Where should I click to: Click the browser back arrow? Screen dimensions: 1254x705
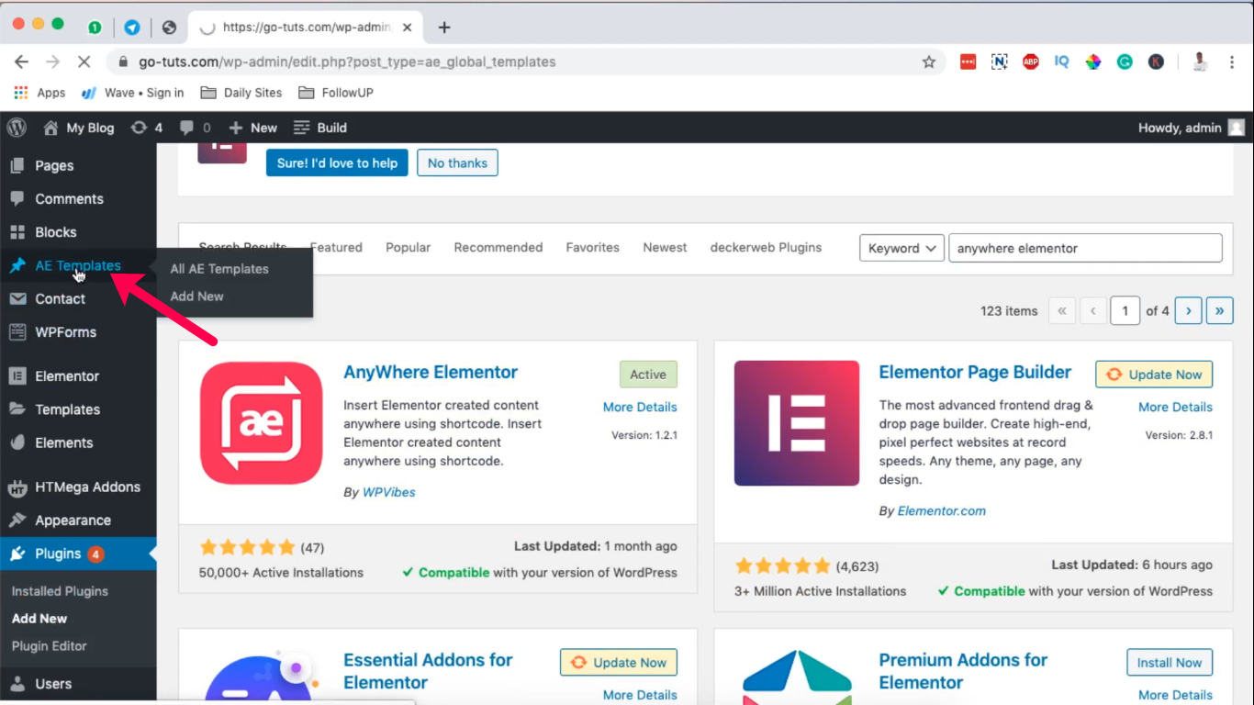point(21,62)
